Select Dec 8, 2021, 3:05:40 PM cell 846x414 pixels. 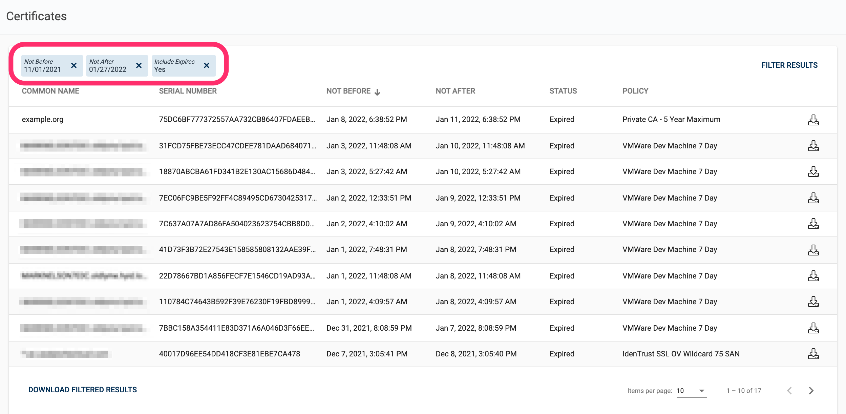coord(476,354)
